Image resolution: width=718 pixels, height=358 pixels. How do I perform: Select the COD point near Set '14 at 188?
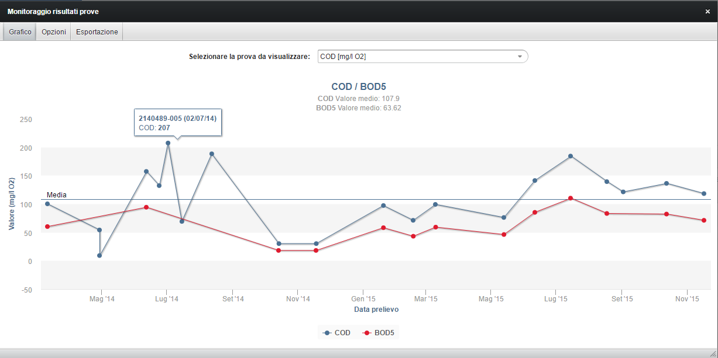[x=212, y=154]
